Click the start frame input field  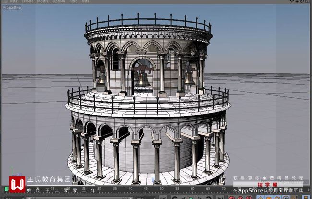pyautogui.click(x=14, y=198)
